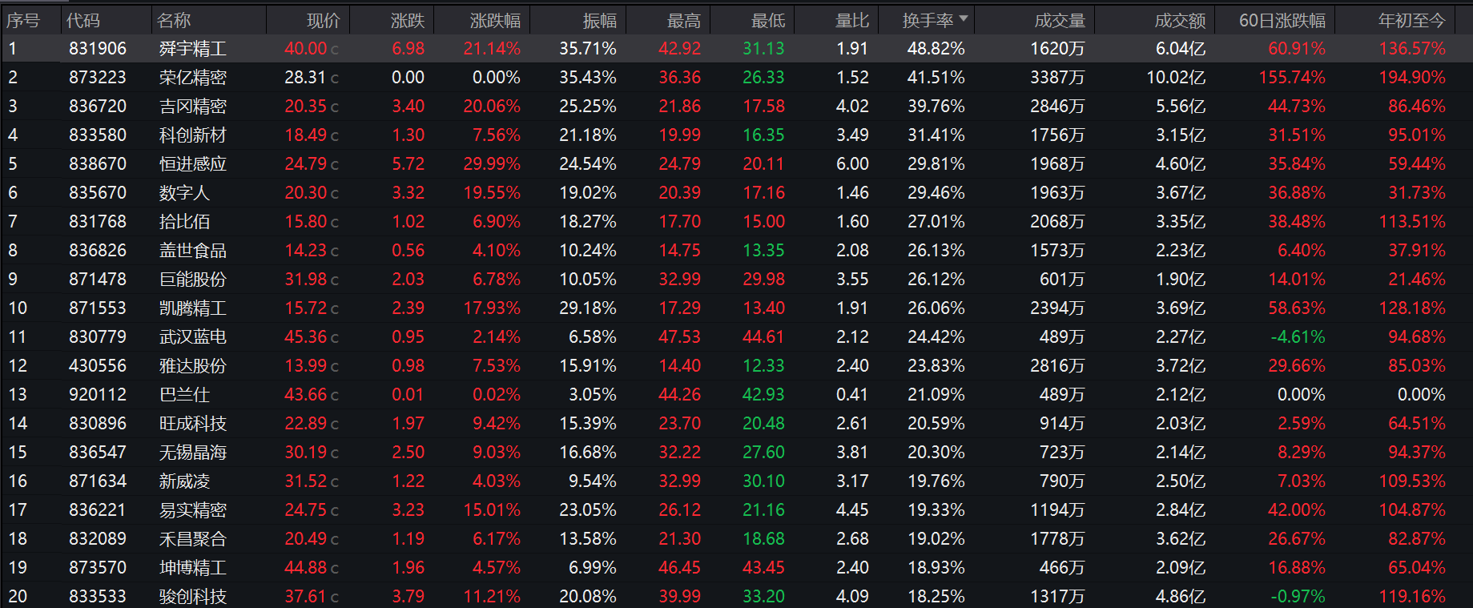Click stock code 830779
Screen dimensions: 1473x608
[98, 337]
